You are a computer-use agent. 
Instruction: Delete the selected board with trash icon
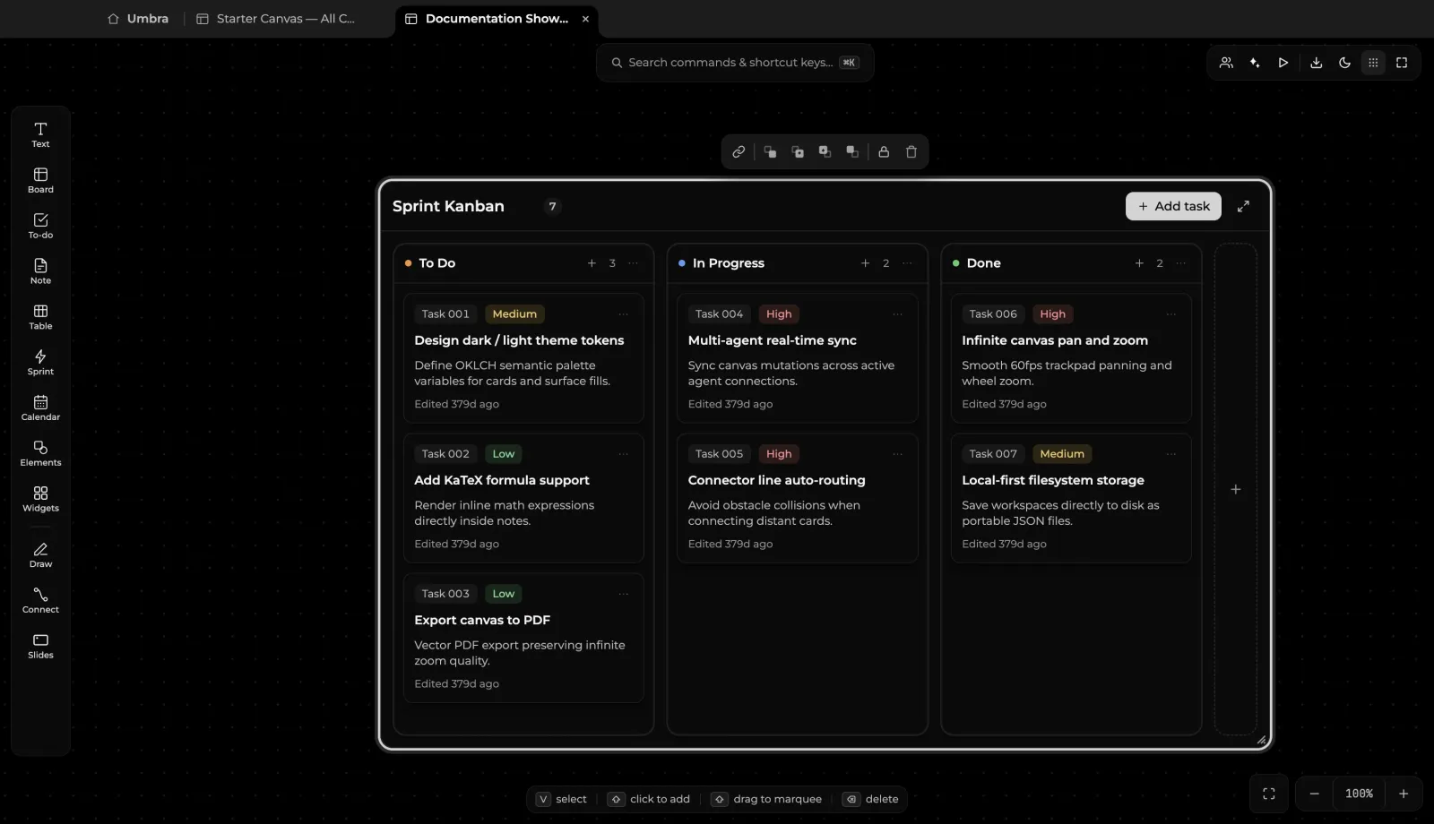[911, 152]
